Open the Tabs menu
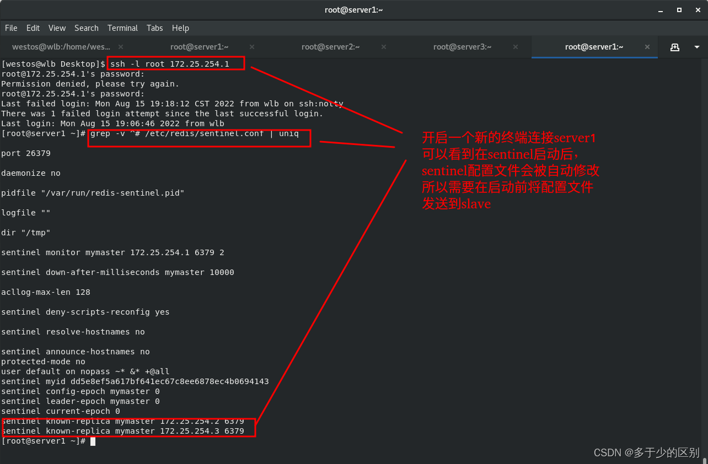The height and width of the screenshot is (464, 708). pyautogui.click(x=155, y=28)
